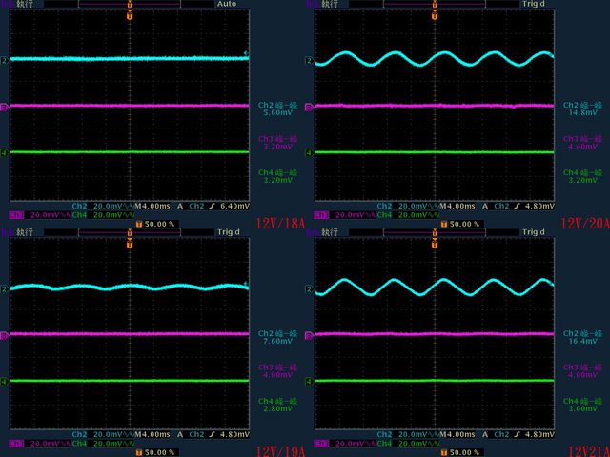Image resolution: width=610 pixels, height=457 pixels.
Task: Click the Ch3 magenta ground marker in the 12V/20A panel
Action: coord(309,107)
